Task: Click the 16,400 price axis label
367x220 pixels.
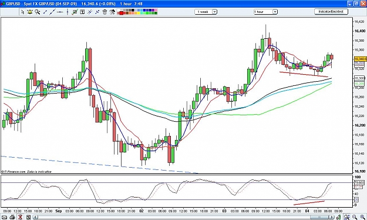Action: tap(360, 31)
